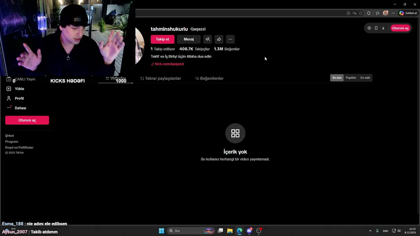This screenshot has width=420, height=236.
Task: Share the profile via arrow icon
Action: click(219, 39)
